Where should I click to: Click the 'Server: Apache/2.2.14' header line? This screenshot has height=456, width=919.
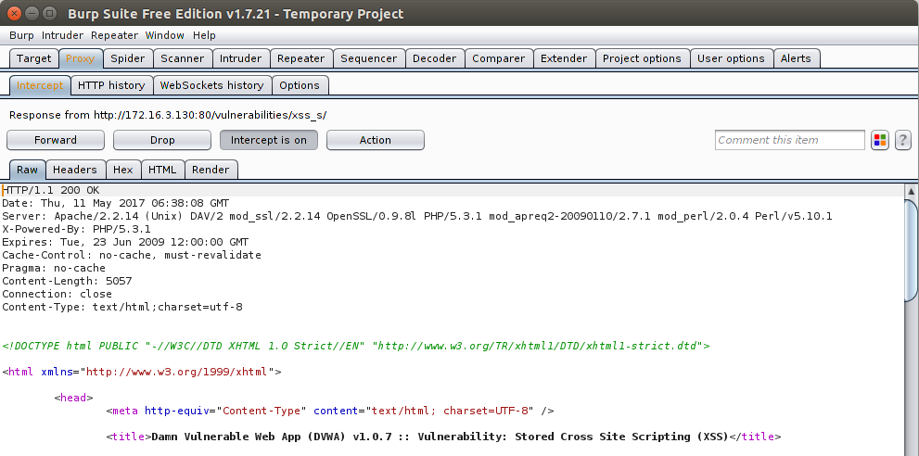[417, 216]
